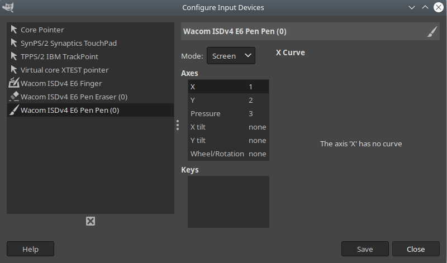
Task: Select the Y axis row
Action: (229, 100)
